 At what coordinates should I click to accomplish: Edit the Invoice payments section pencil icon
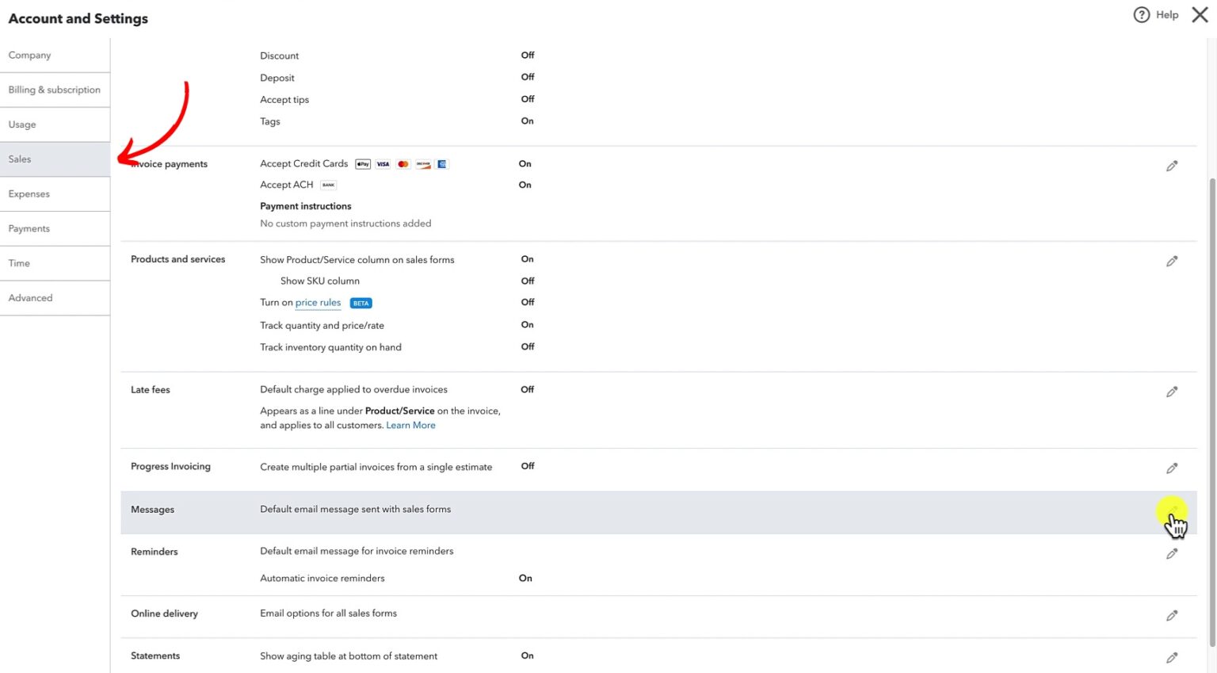tap(1172, 166)
